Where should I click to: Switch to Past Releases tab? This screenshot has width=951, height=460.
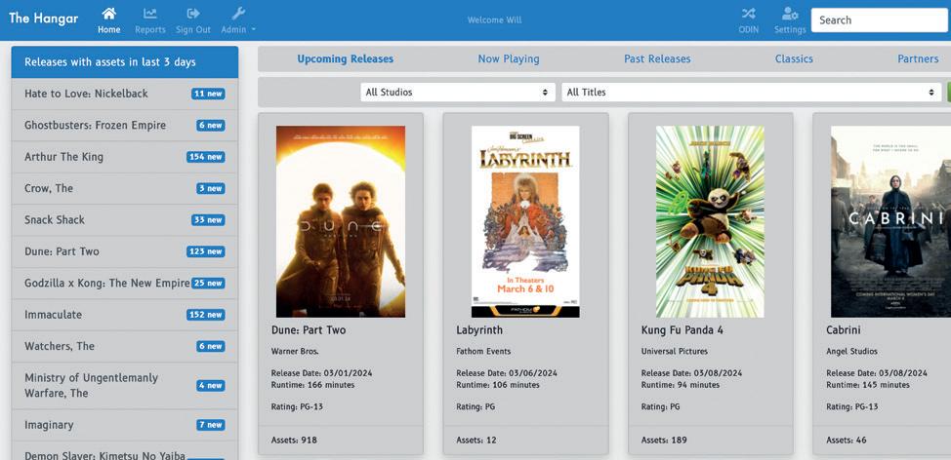(657, 58)
